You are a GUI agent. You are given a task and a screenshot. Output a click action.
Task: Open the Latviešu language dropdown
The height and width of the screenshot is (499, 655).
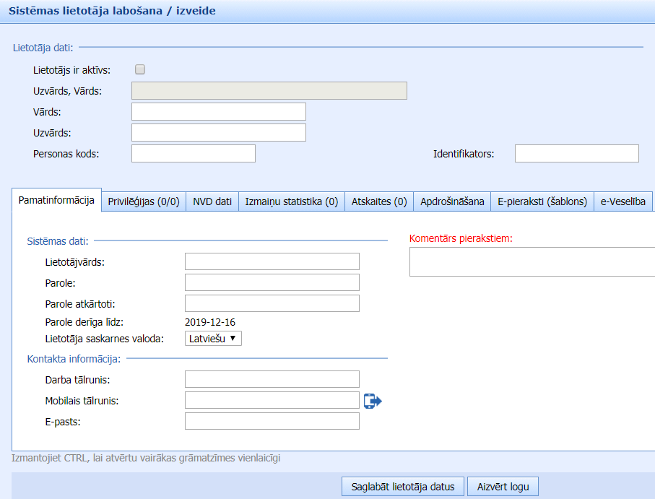213,338
